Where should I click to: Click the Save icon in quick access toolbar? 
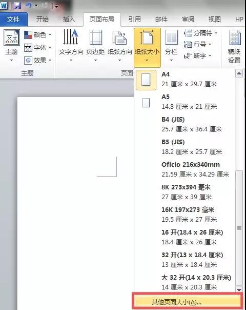[17, 5]
